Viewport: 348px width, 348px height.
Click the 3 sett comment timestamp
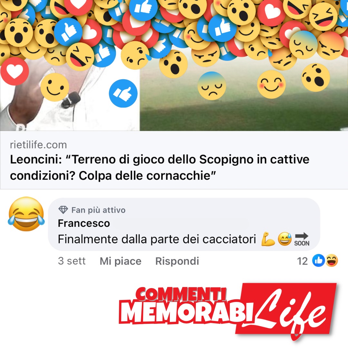click(72, 261)
